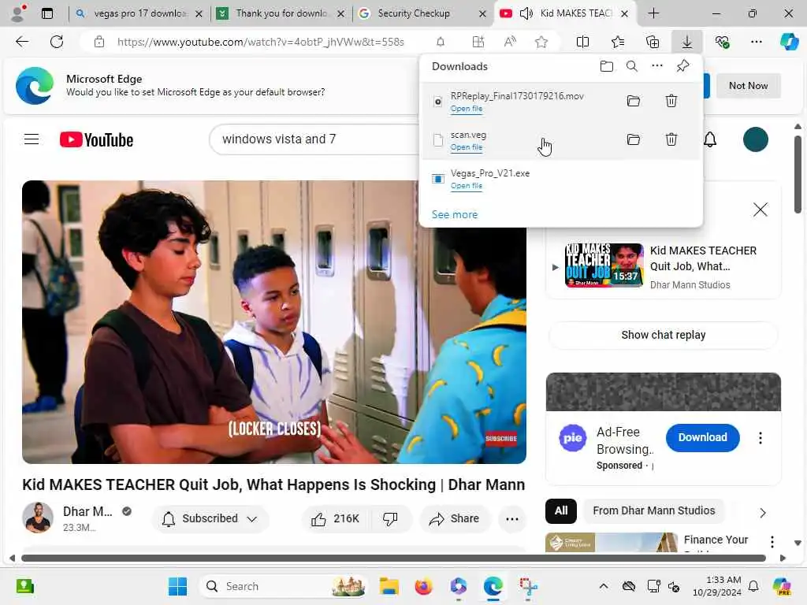Add this page to favorites star
The width and height of the screenshot is (807, 605).
click(541, 42)
